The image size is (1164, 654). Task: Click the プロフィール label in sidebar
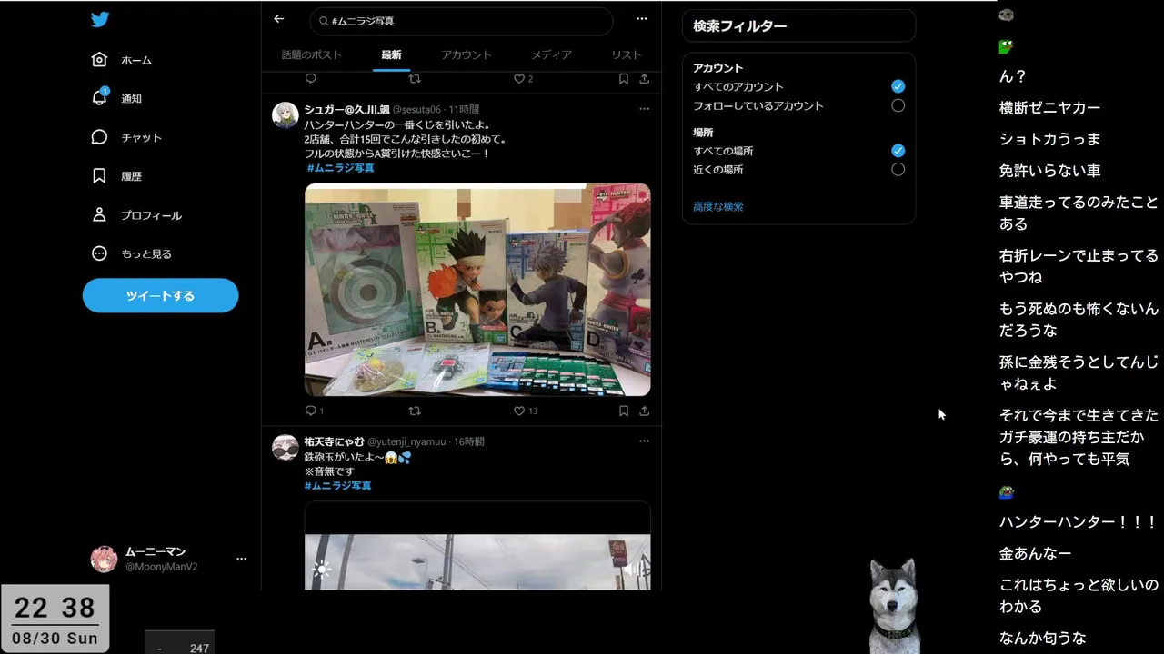tap(151, 215)
